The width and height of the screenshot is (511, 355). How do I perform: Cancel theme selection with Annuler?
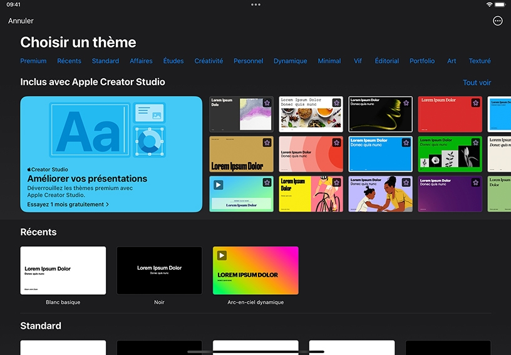21,21
